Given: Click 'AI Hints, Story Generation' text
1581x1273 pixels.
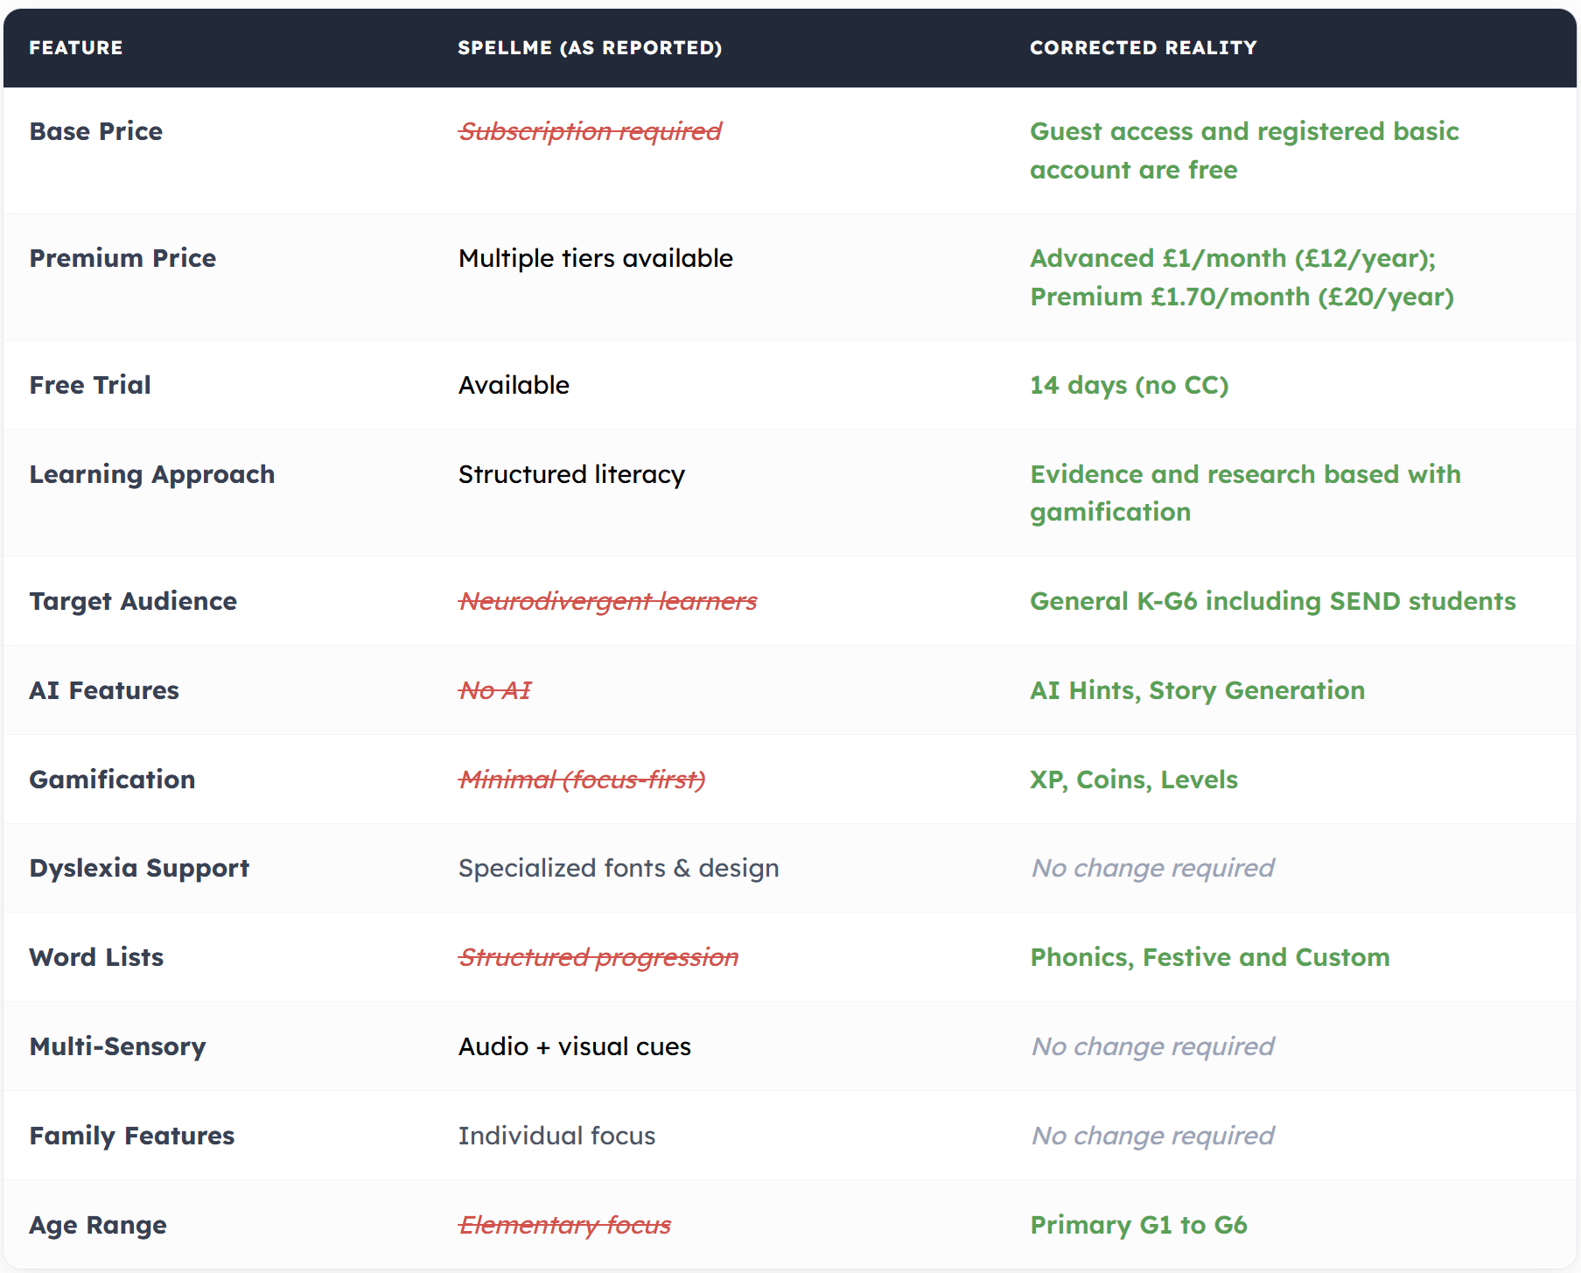Looking at the screenshot, I should click(1197, 690).
